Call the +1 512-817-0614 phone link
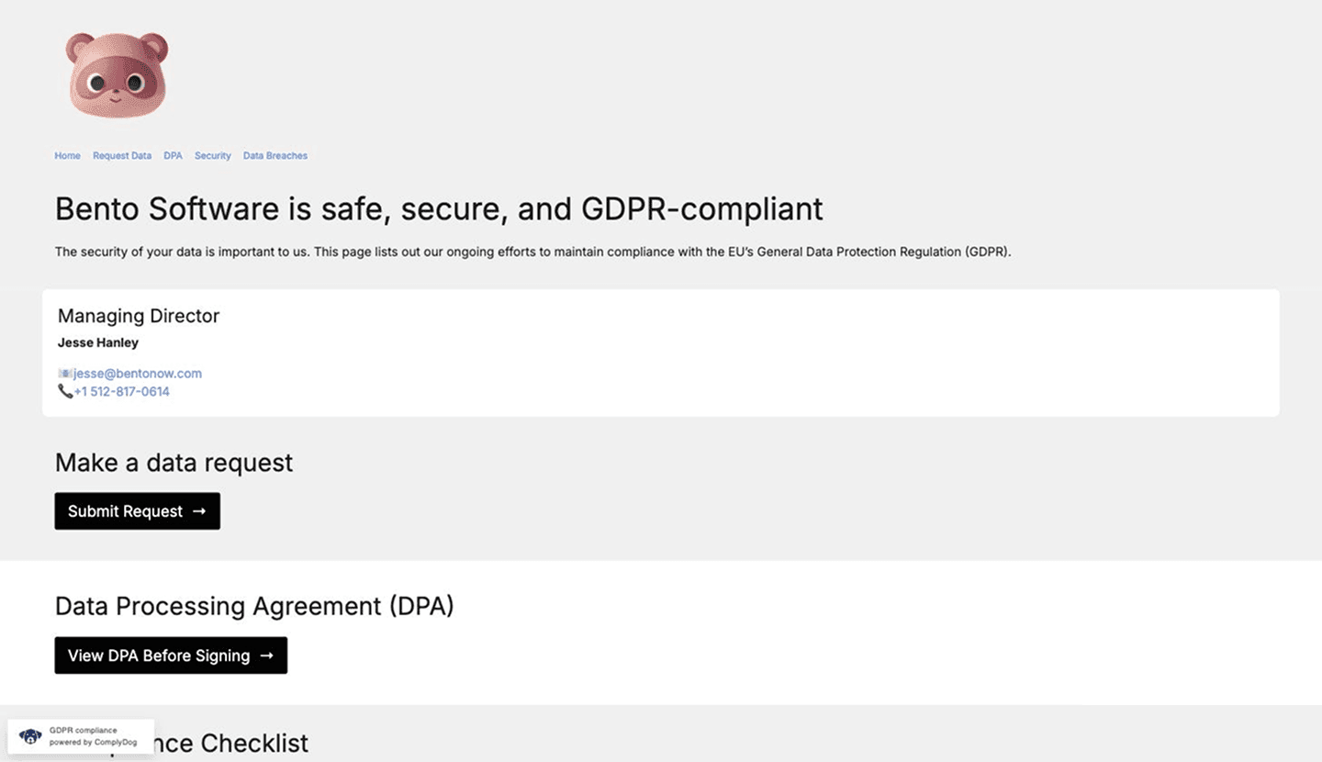Viewport: 1322px width, 762px height. pyautogui.click(x=122, y=391)
